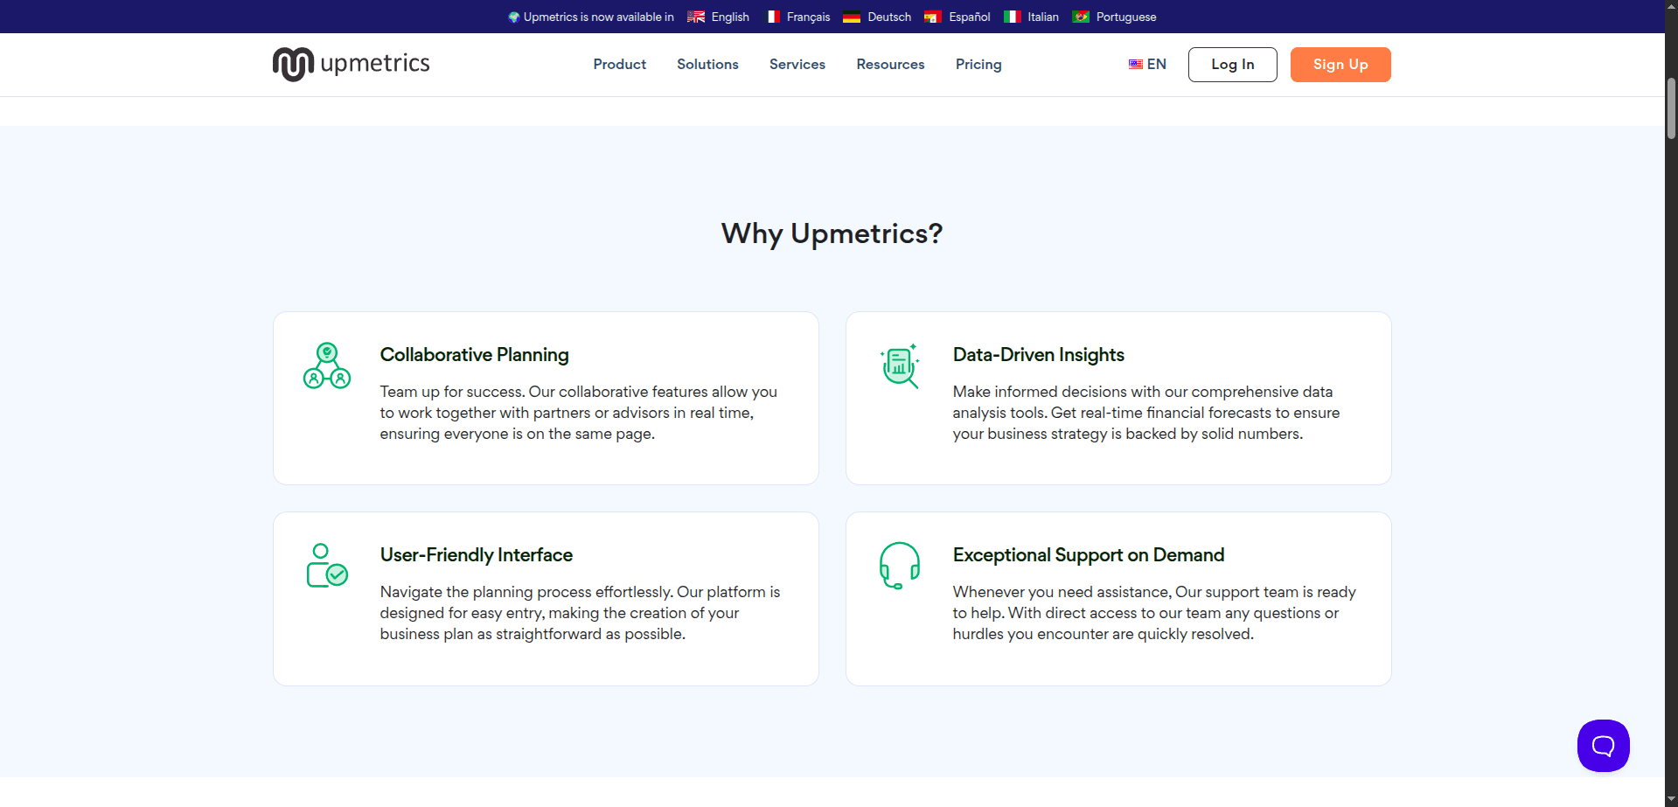The width and height of the screenshot is (1678, 807).
Task: Click the Spanish flag icon
Action: click(x=933, y=17)
